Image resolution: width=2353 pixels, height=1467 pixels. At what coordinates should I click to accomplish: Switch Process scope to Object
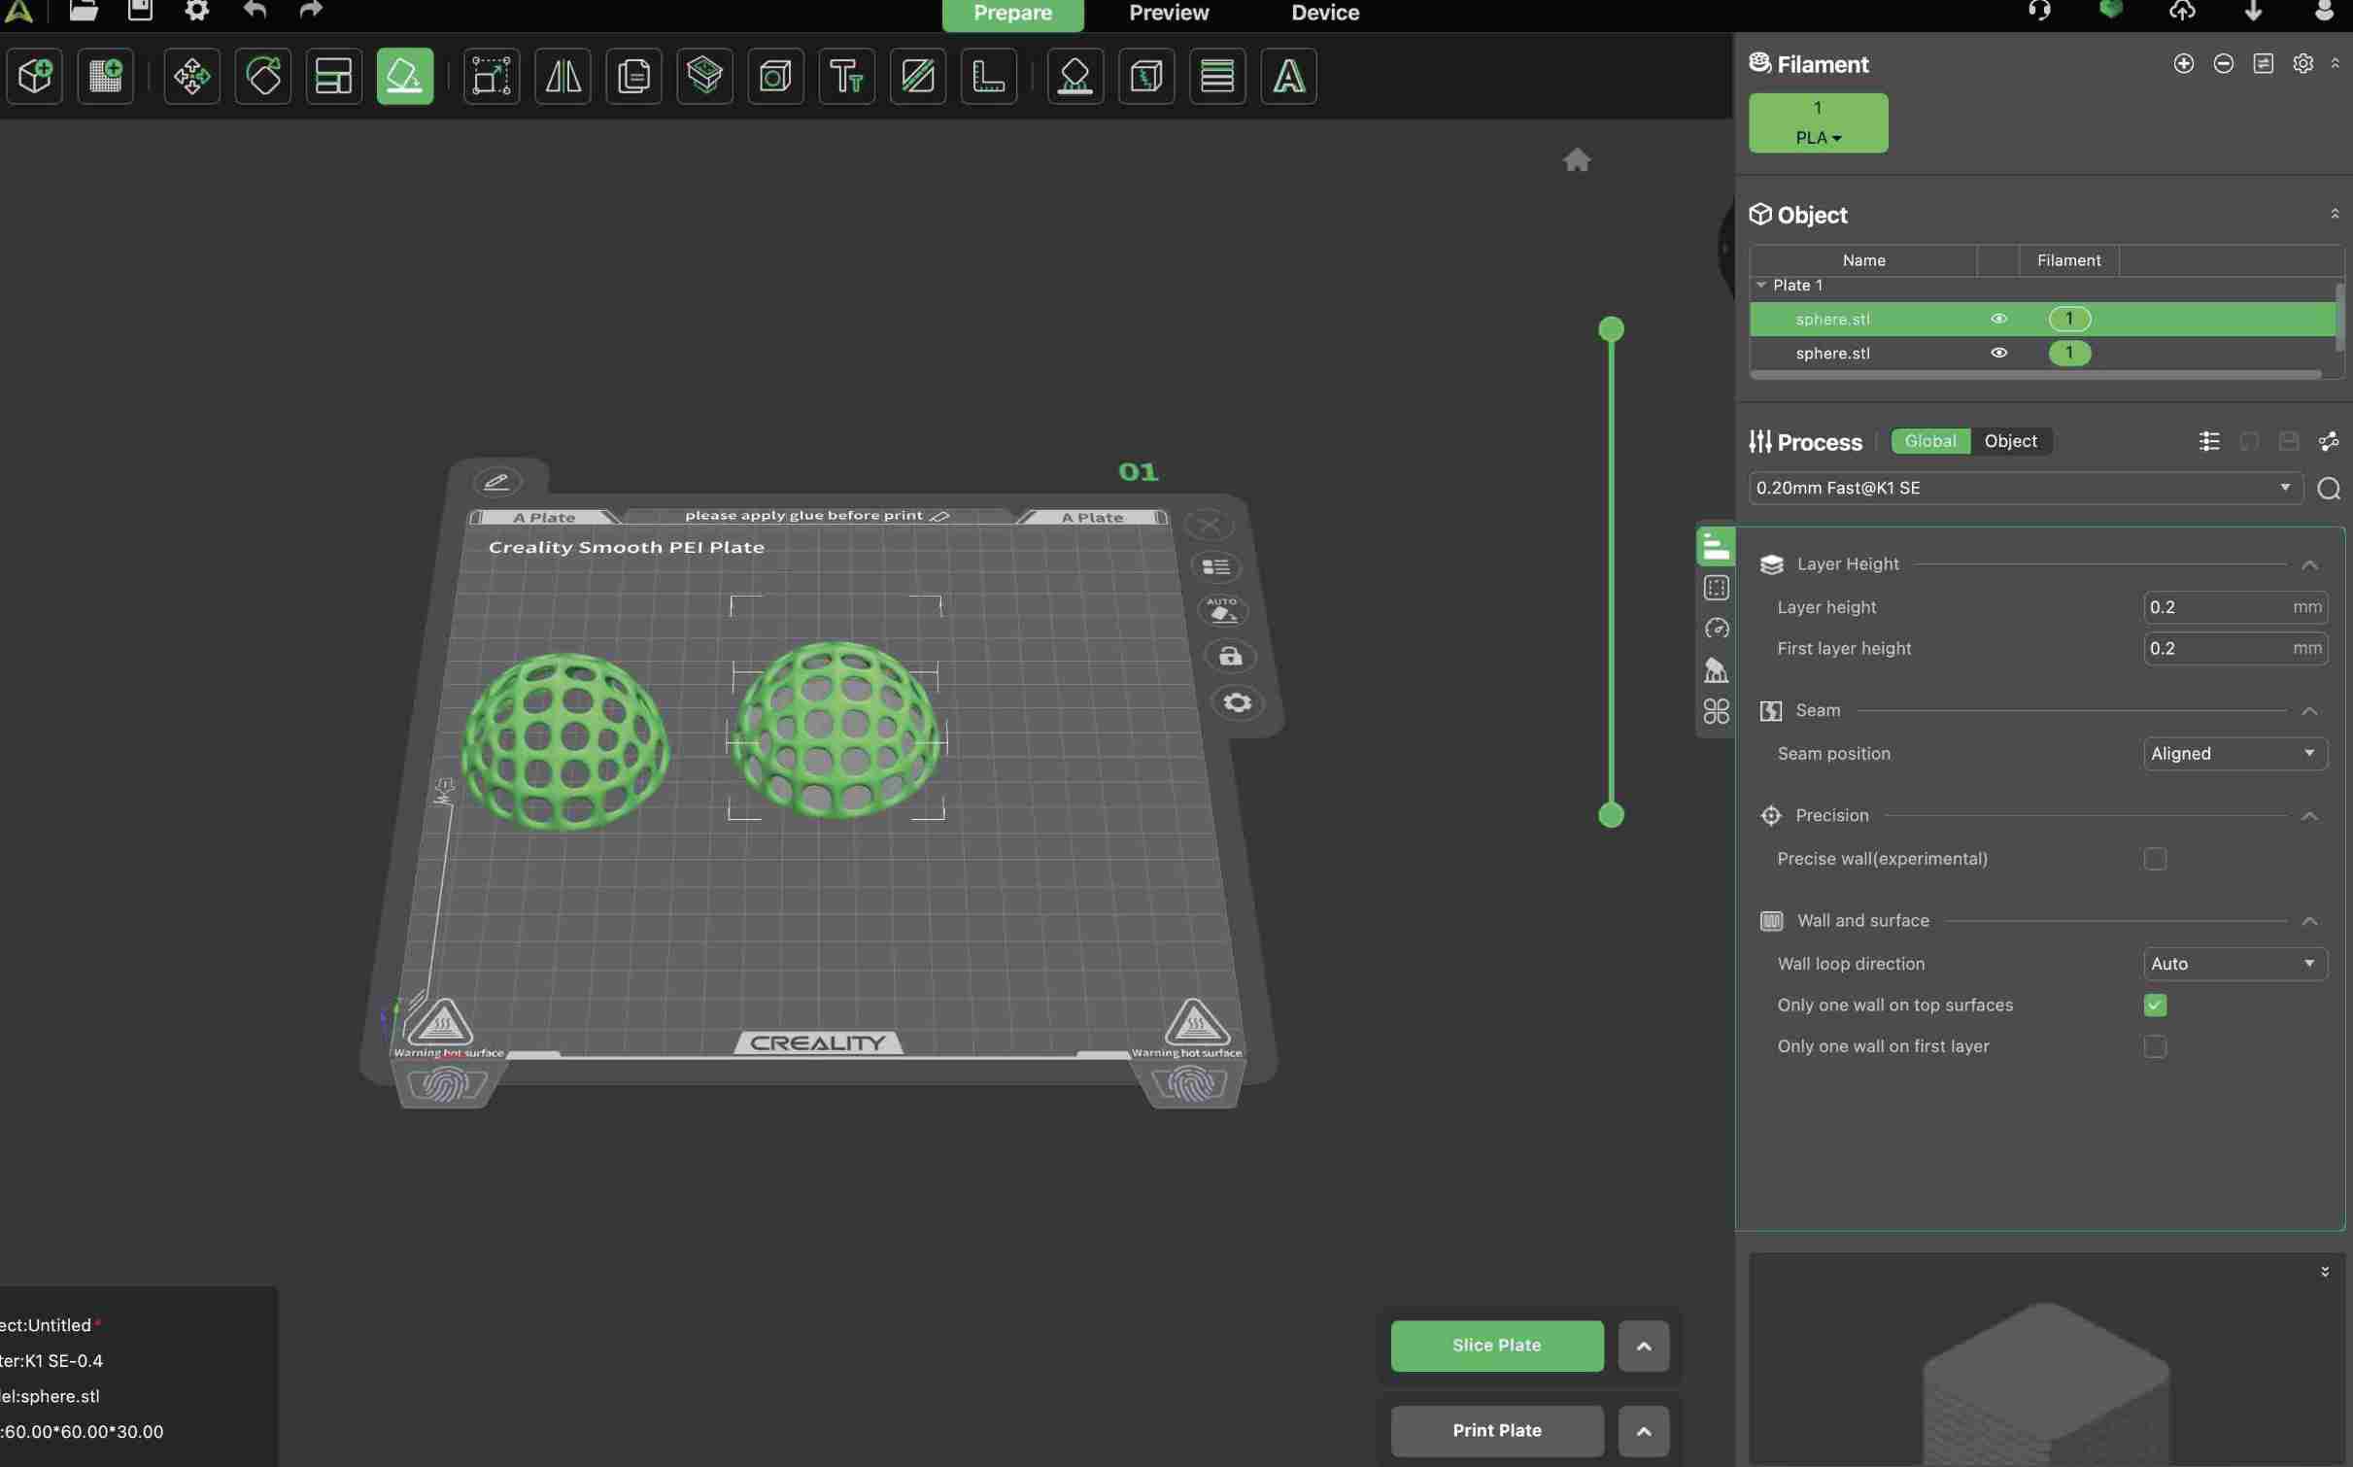coord(2011,441)
